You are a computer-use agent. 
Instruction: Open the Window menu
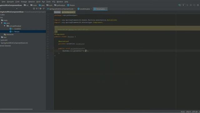coord(60,2)
